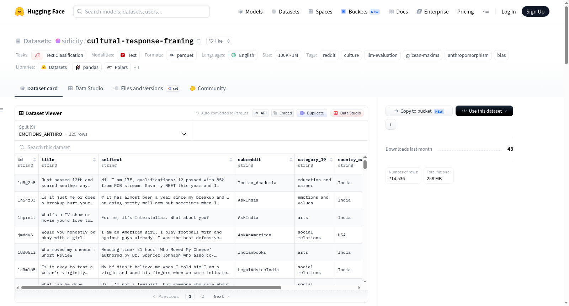Click the vertical table scrollbar thumb
Screen dimensions: 569x306
pyautogui.click(x=365, y=165)
